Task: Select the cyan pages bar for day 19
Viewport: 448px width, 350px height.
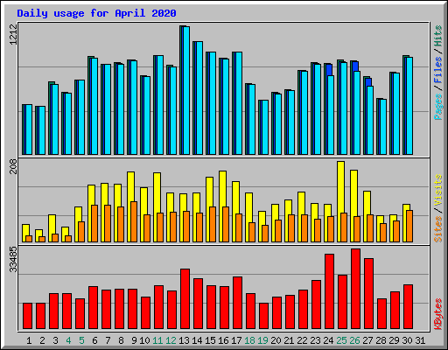Action: (265, 127)
